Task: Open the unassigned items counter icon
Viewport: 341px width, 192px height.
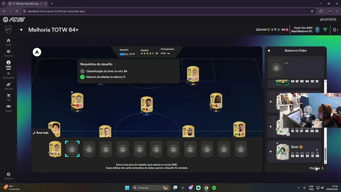Action: (x=336, y=30)
